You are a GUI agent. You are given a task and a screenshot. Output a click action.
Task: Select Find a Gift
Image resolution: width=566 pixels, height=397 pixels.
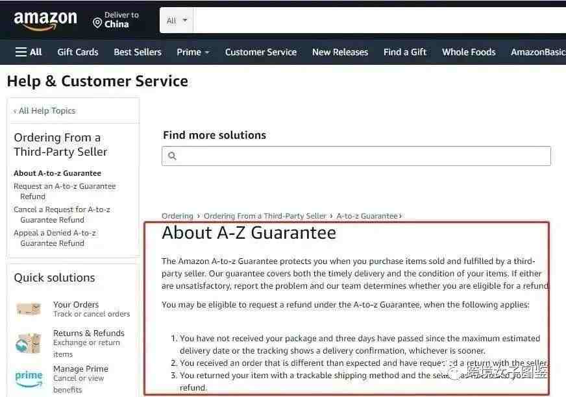pos(404,52)
